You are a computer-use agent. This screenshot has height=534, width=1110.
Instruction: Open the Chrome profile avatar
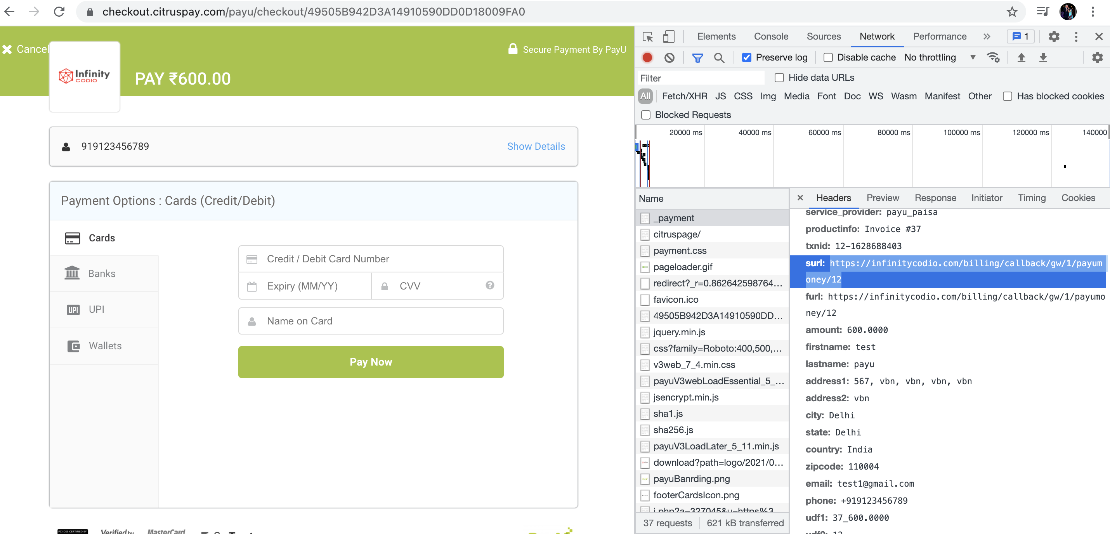pyautogui.click(x=1068, y=12)
